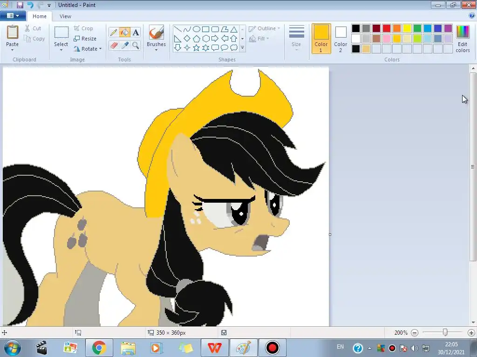The image size is (477, 357).
Task: Select the Eraser tool
Action: (x=114, y=46)
